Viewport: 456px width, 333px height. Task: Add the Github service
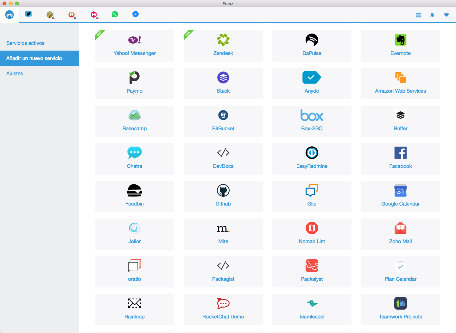(x=223, y=196)
